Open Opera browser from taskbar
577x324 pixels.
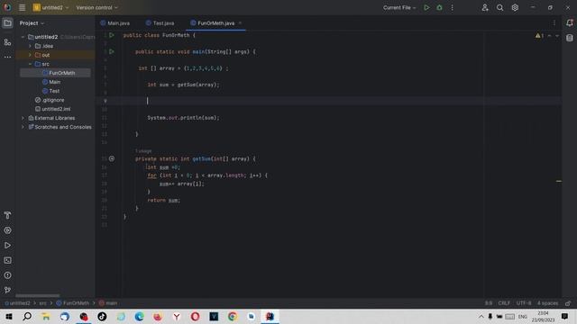tap(195, 316)
